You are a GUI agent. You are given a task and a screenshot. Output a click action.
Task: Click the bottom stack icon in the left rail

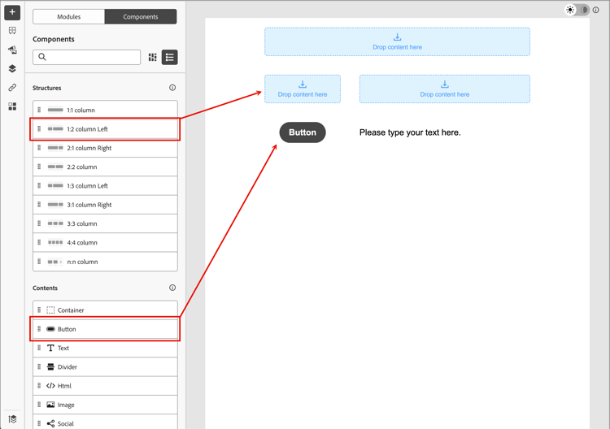[12, 419]
